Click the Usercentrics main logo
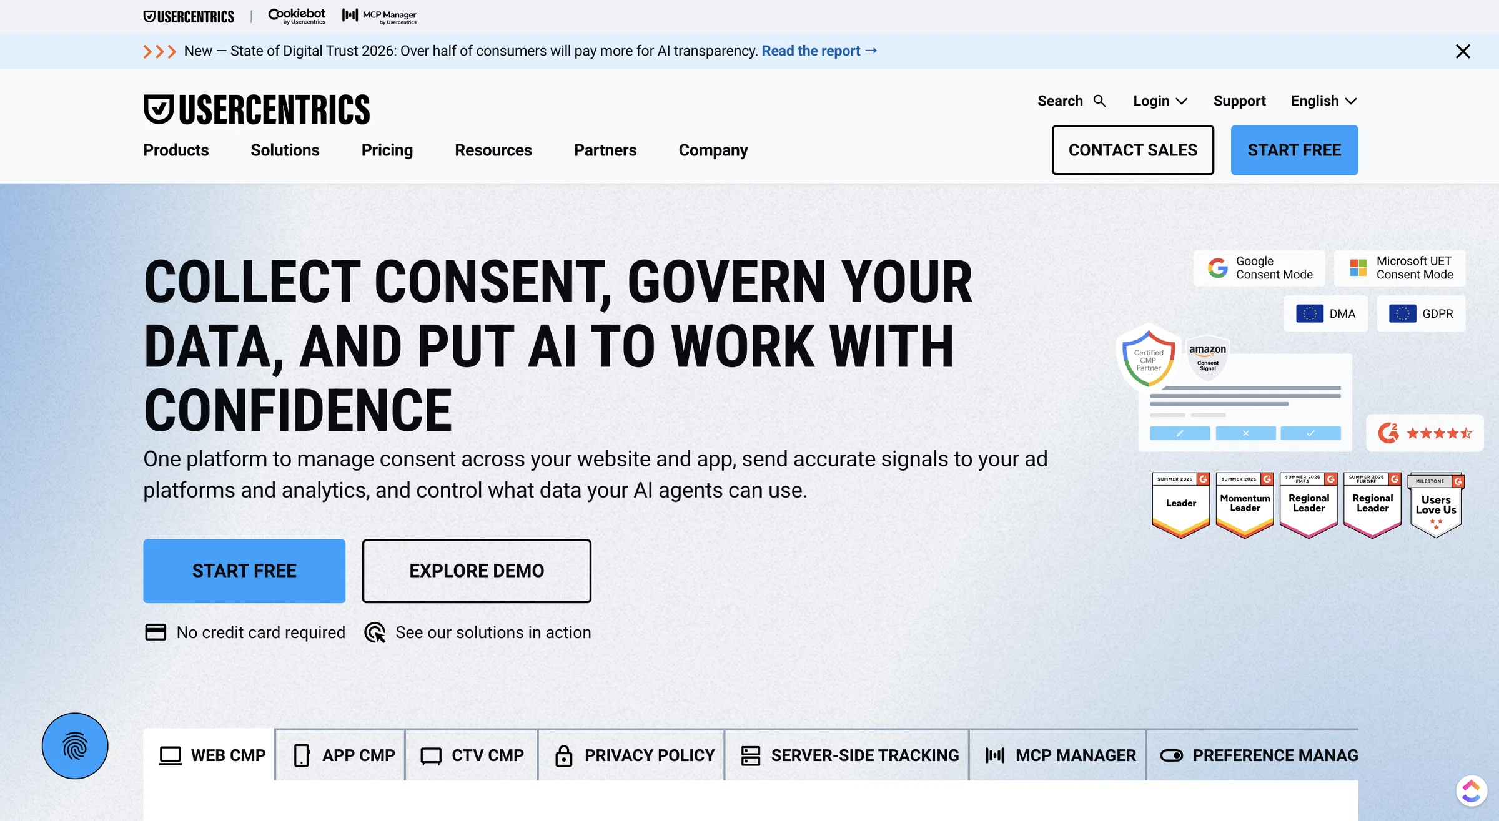1499x821 pixels. [256, 110]
